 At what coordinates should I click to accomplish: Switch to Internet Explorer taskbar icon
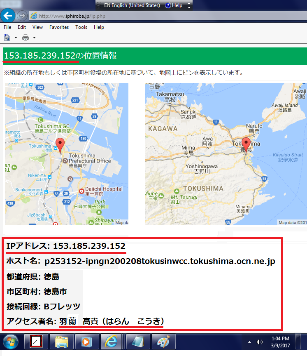point(112,341)
